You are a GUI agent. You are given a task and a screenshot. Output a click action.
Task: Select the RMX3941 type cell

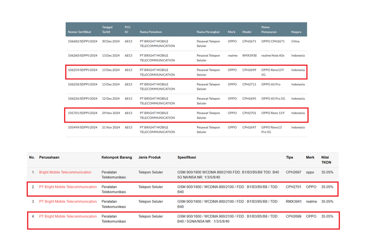[294, 201]
